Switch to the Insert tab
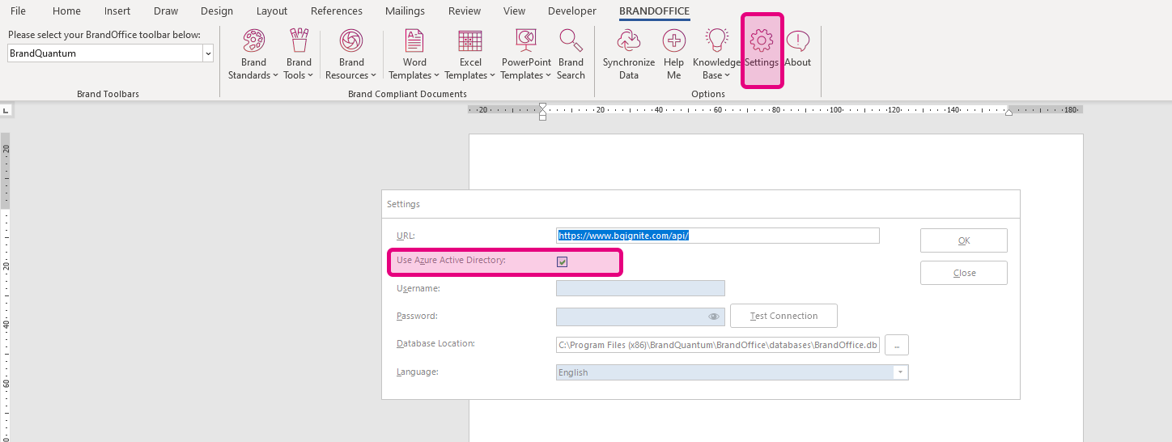1172x442 pixels. (x=117, y=11)
